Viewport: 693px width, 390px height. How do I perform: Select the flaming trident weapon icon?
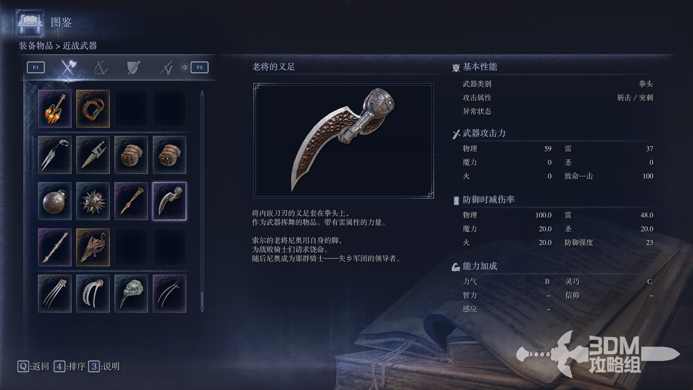point(55,109)
